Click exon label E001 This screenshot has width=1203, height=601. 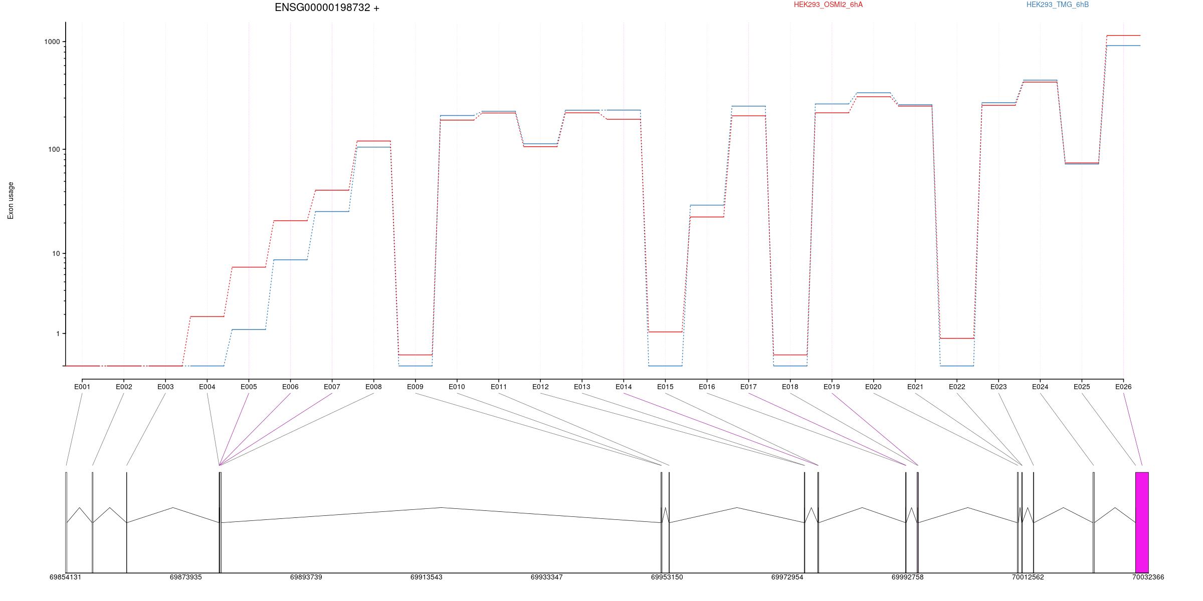click(x=82, y=387)
